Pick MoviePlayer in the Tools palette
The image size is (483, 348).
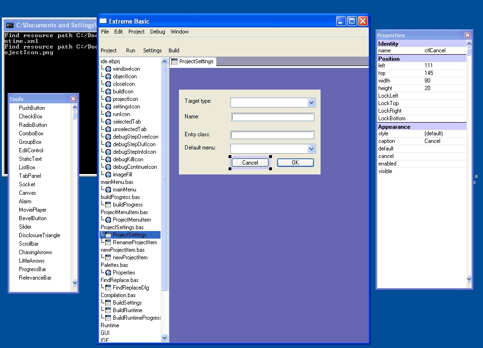pyautogui.click(x=33, y=210)
